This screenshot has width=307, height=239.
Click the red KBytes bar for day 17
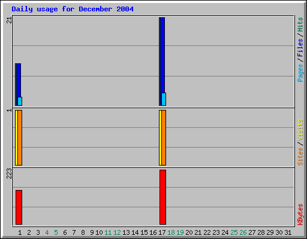pos(162,197)
